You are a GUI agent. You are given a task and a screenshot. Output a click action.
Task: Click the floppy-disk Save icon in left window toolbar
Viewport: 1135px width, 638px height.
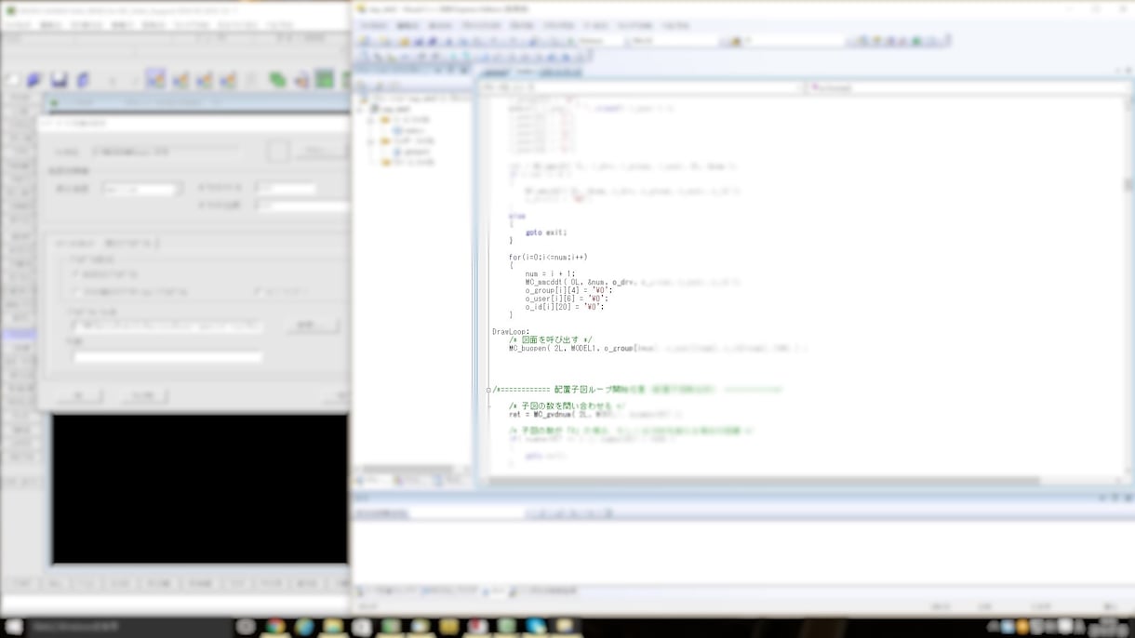pos(59,80)
